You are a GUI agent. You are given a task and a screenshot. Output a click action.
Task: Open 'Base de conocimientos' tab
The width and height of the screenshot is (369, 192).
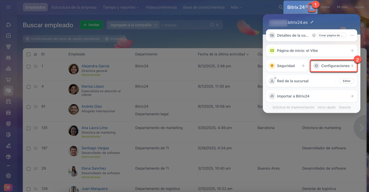pyautogui.click(x=204, y=7)
